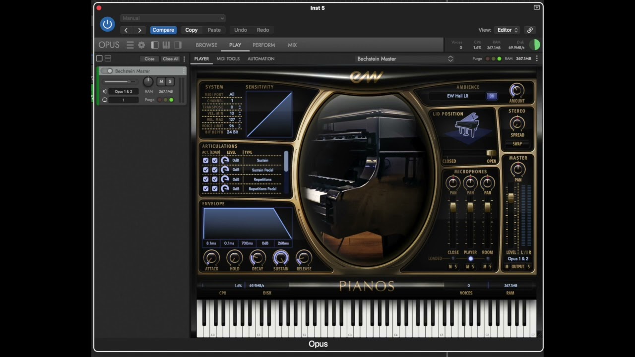Open the Opus hamburger main menu
The height and width of the screenshot is (357, 635).
130,45
